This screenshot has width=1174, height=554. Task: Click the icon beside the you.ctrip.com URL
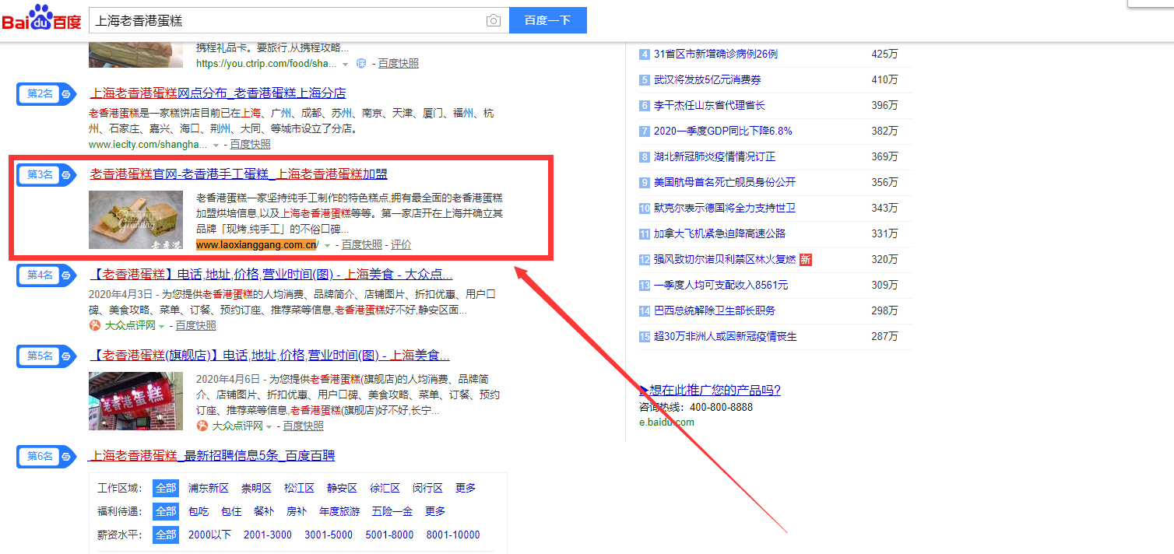(x=360, y=63)
